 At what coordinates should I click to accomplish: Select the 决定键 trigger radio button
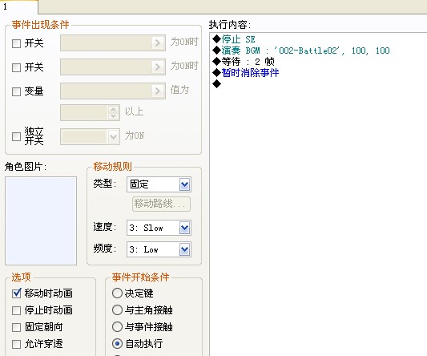click(117, 293)
